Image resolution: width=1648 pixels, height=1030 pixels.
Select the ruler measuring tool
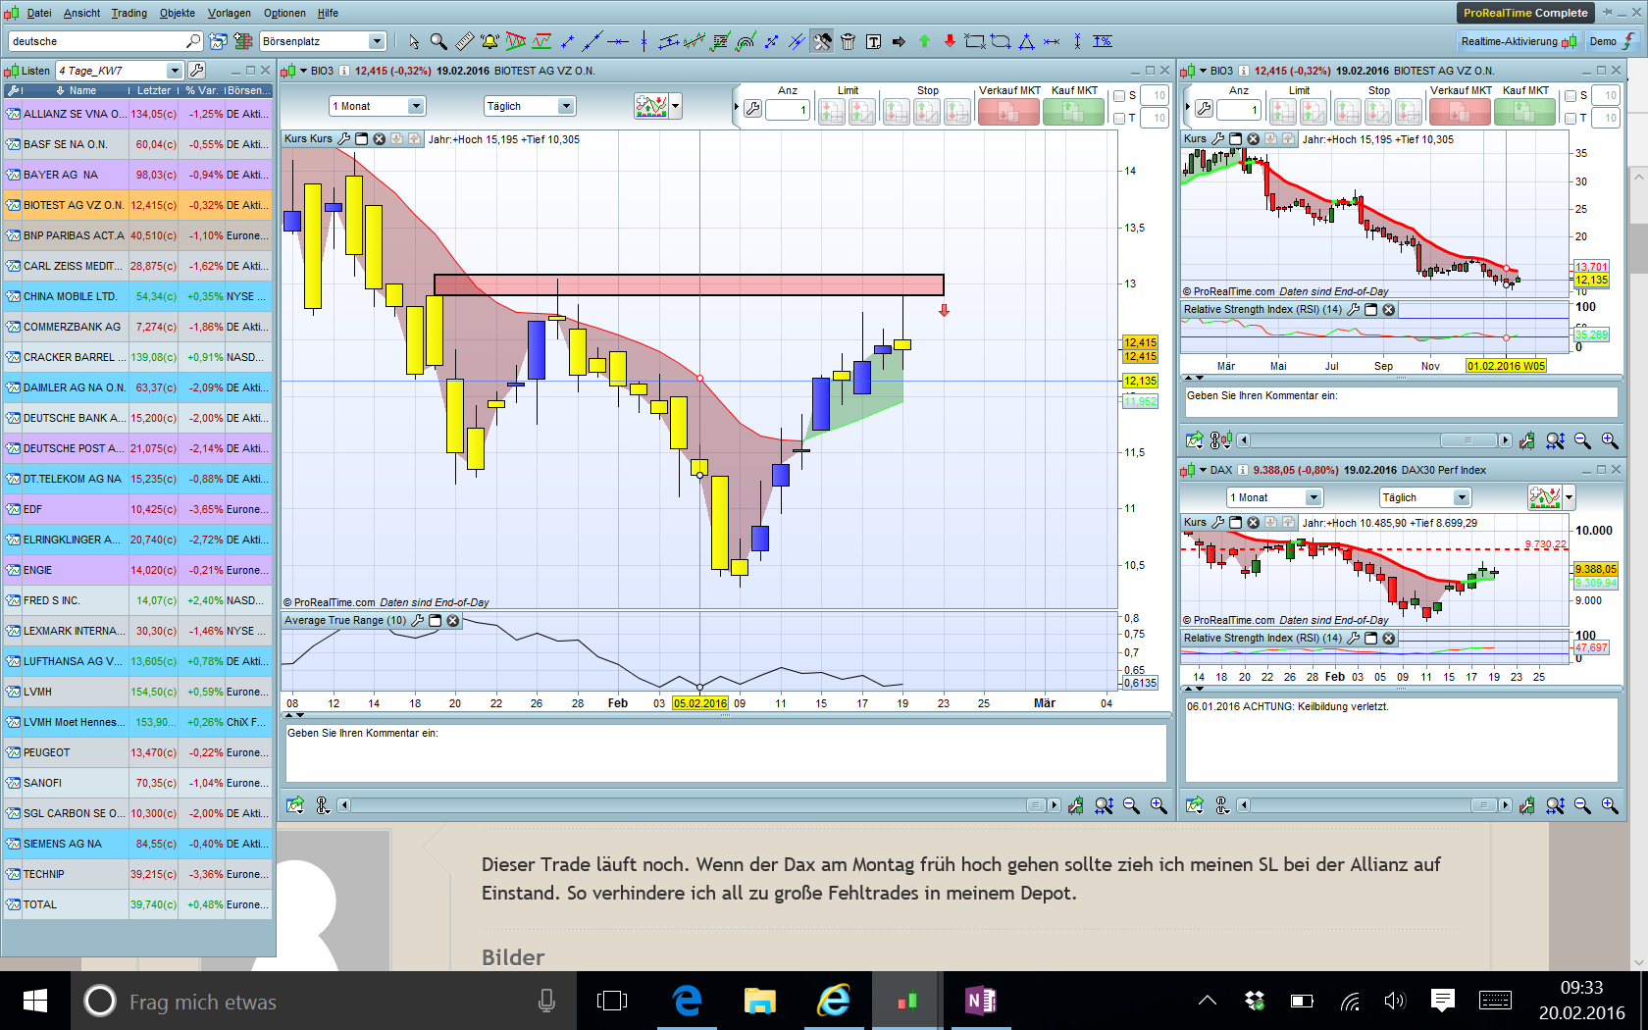(464, 41)
